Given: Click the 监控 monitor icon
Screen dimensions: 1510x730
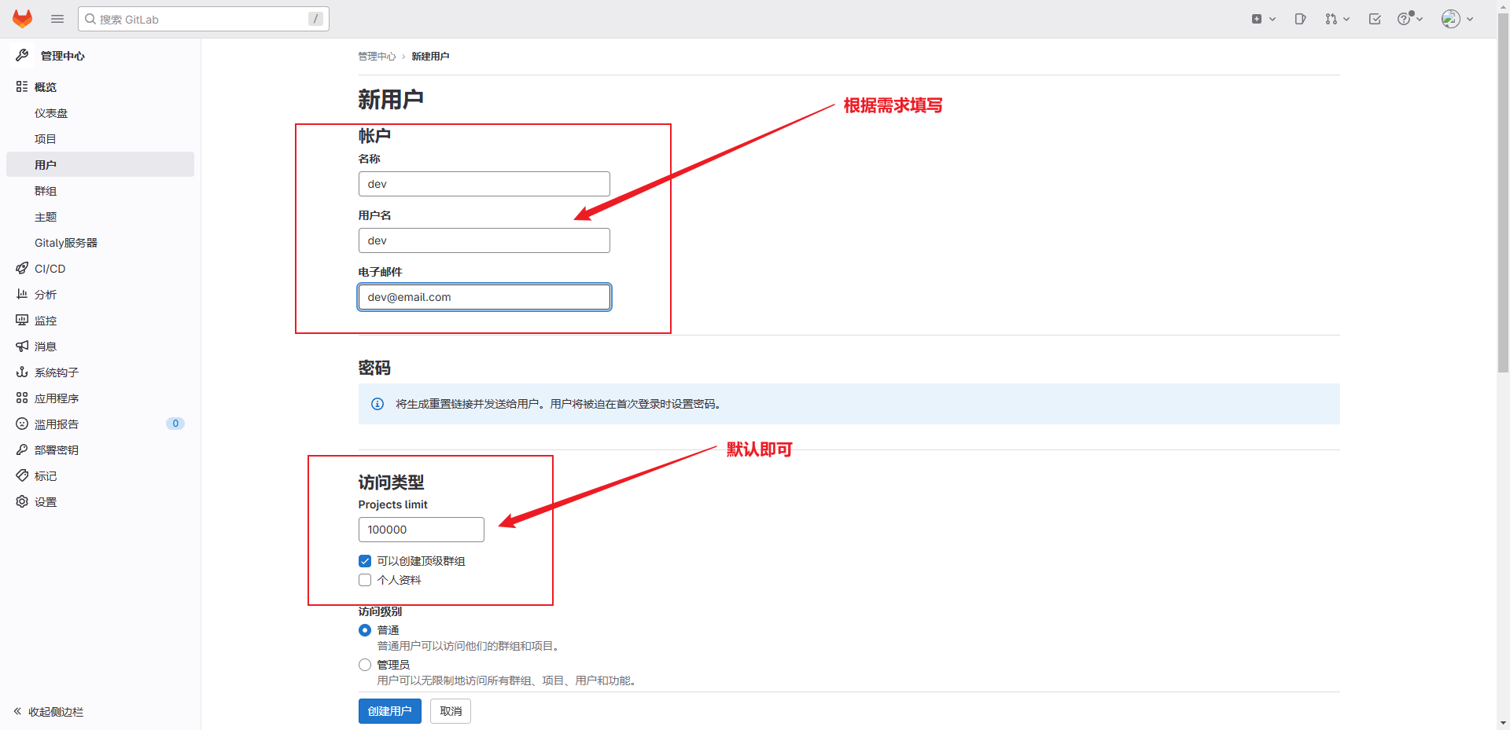Looking at the screenshot, I should [22, 320].
